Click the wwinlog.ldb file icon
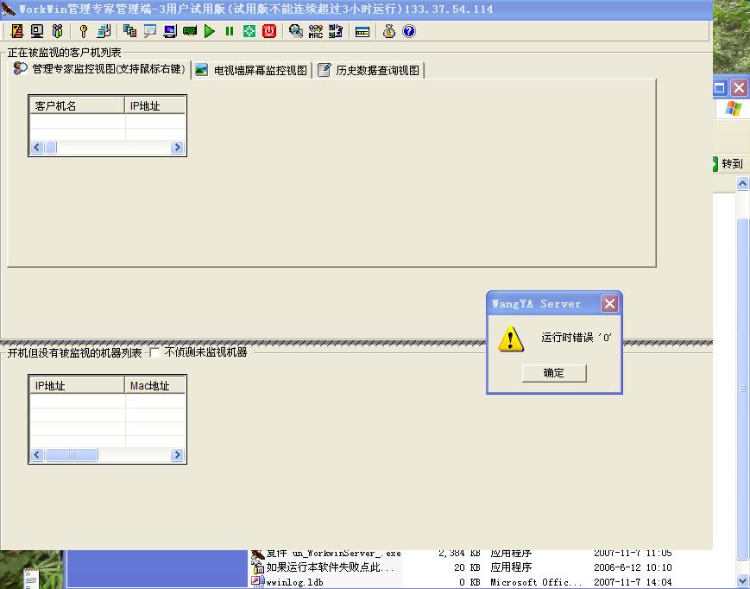 (258, 582)
